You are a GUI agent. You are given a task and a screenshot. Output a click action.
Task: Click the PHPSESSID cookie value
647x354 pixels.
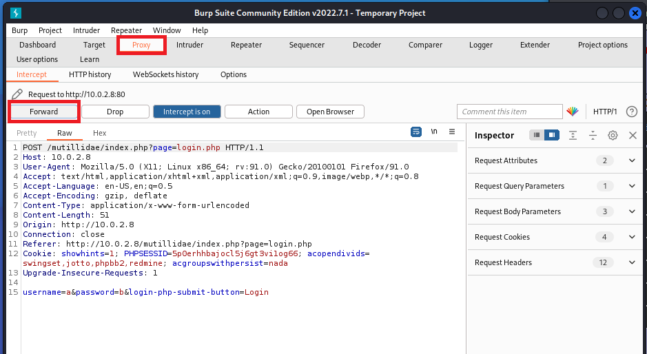(x=235, y=253)
